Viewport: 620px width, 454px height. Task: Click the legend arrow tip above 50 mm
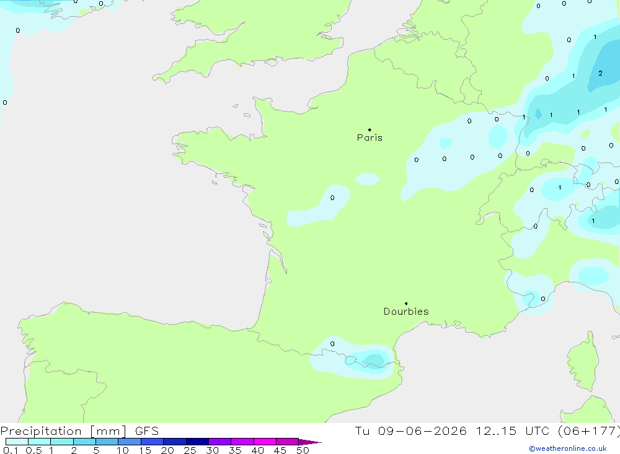pos(311,442)
